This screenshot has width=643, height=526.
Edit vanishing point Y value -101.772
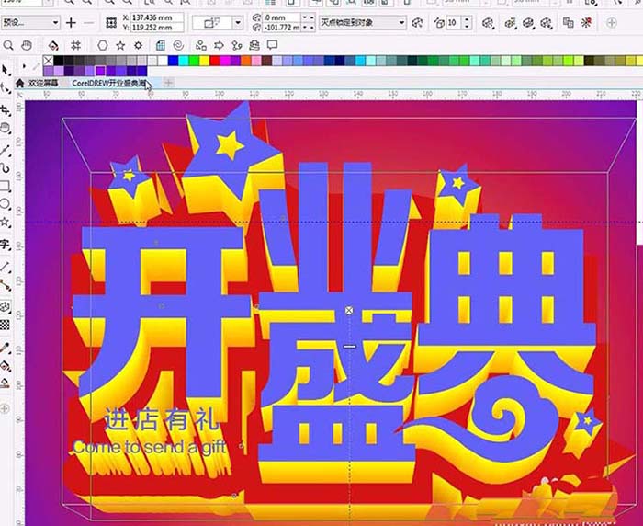pyautogui.click(x=282, y=28)
